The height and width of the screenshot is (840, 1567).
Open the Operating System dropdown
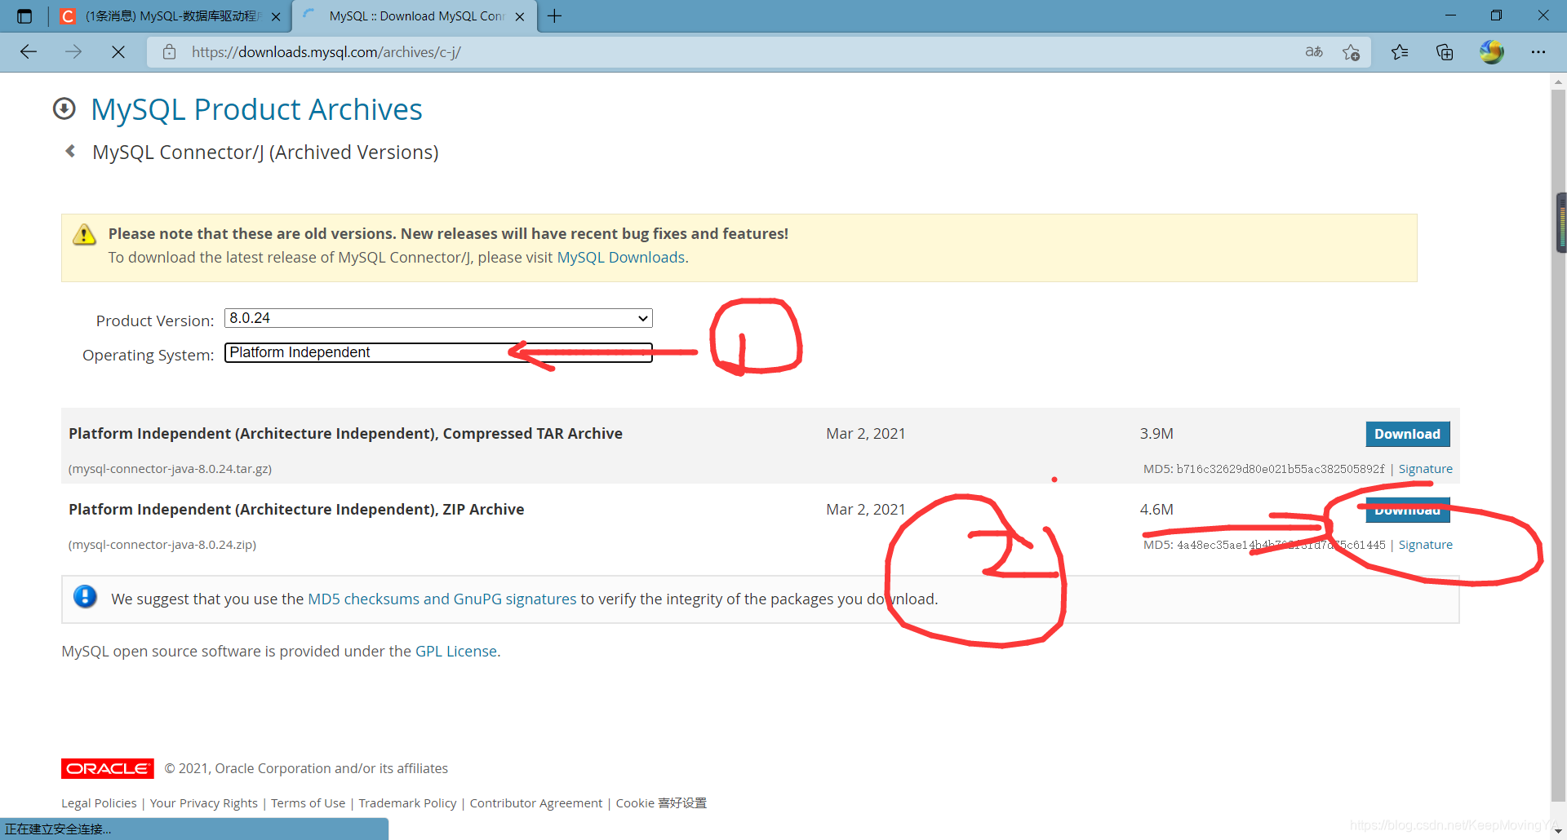tap(438, 352)
